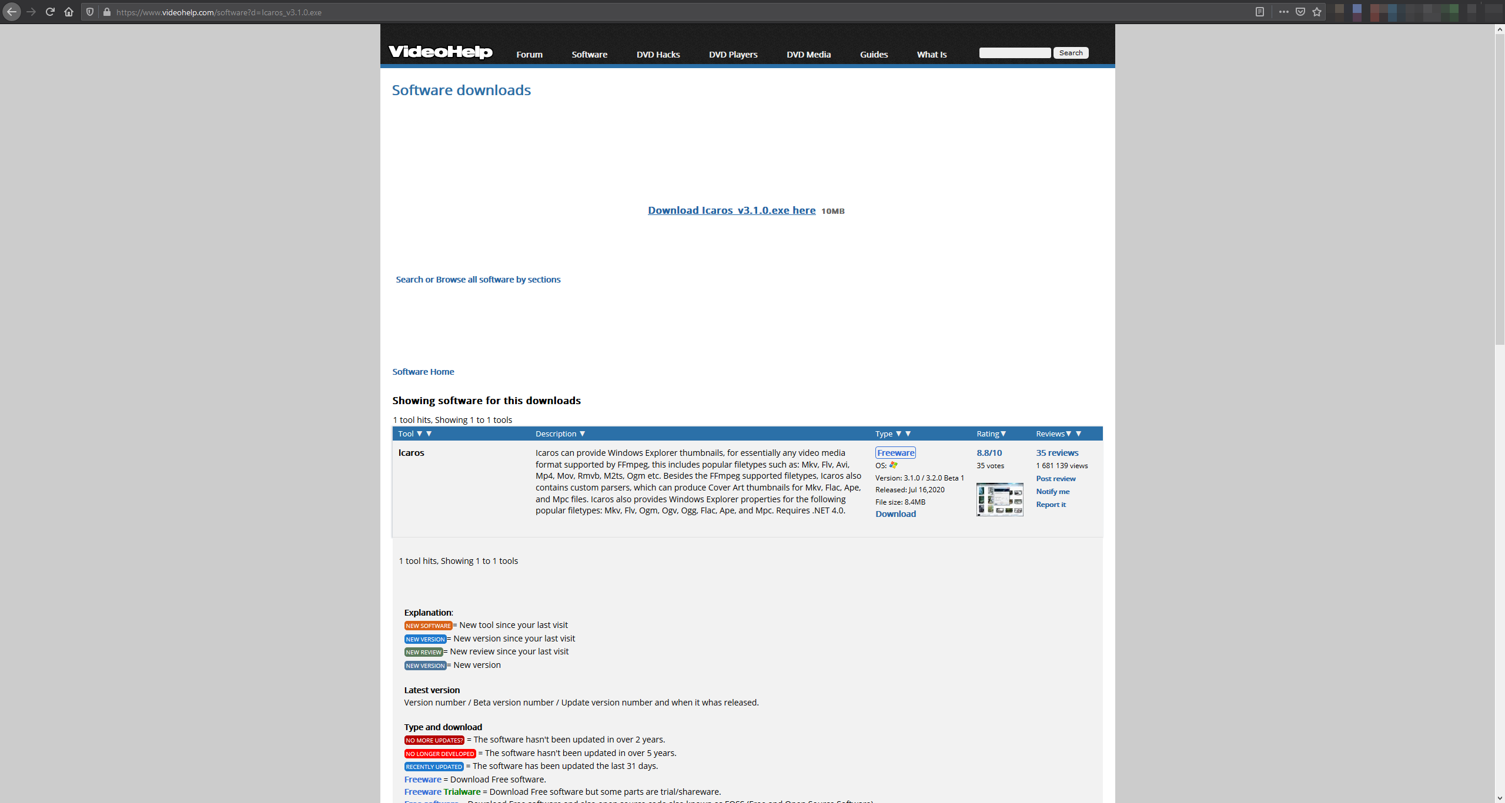Open the three-dot page actions menu
The width and height of the screenshot is (1505, 803).
(x=1285, y=12)
